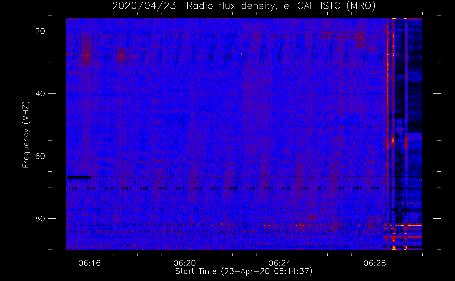Screen dimensions: 455x281
Task: Click the 'Frequency (MHZ)' axis label
Action: [26, 135]
